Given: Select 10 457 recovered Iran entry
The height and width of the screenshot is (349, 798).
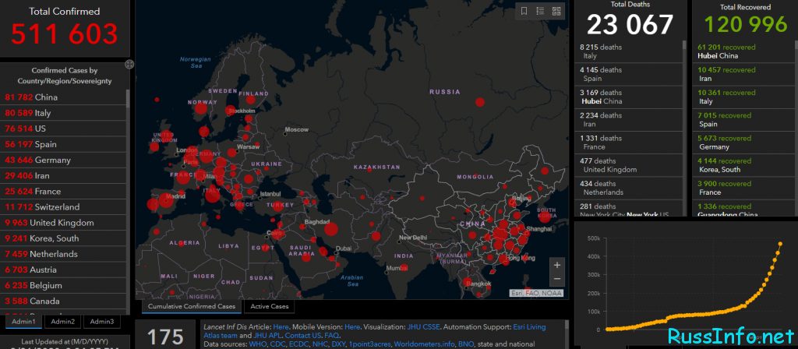Looking at the screenshot, I should pyautogui.click(x=743, y=74).
